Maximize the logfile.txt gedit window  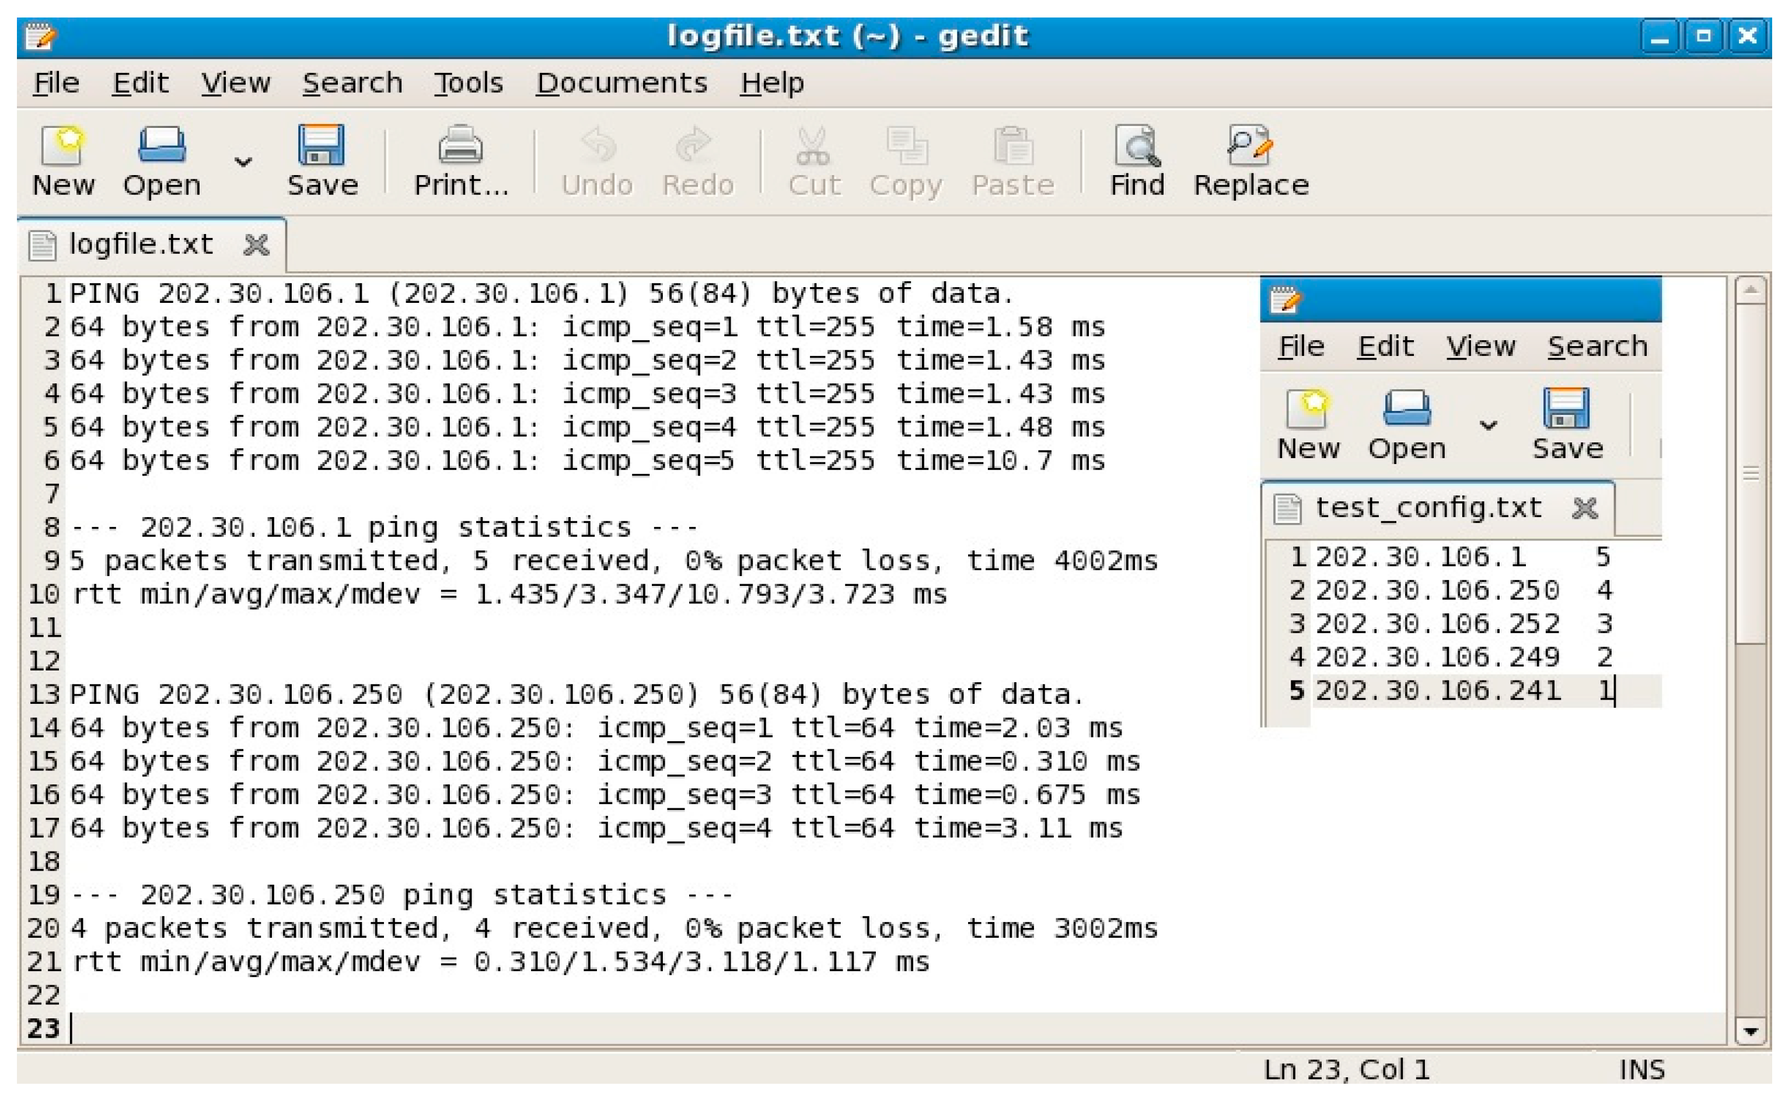1704,36
